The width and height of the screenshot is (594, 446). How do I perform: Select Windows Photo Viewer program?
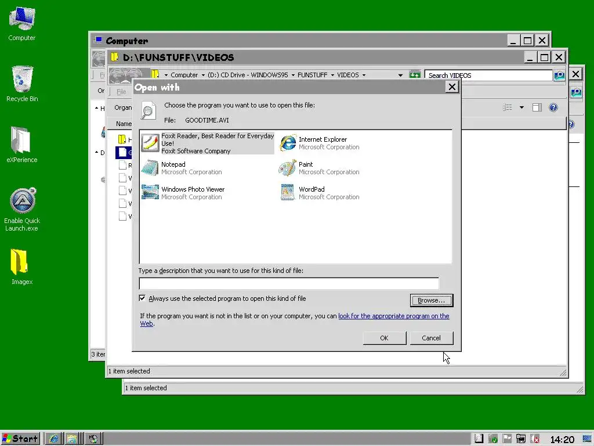[183, 193]
